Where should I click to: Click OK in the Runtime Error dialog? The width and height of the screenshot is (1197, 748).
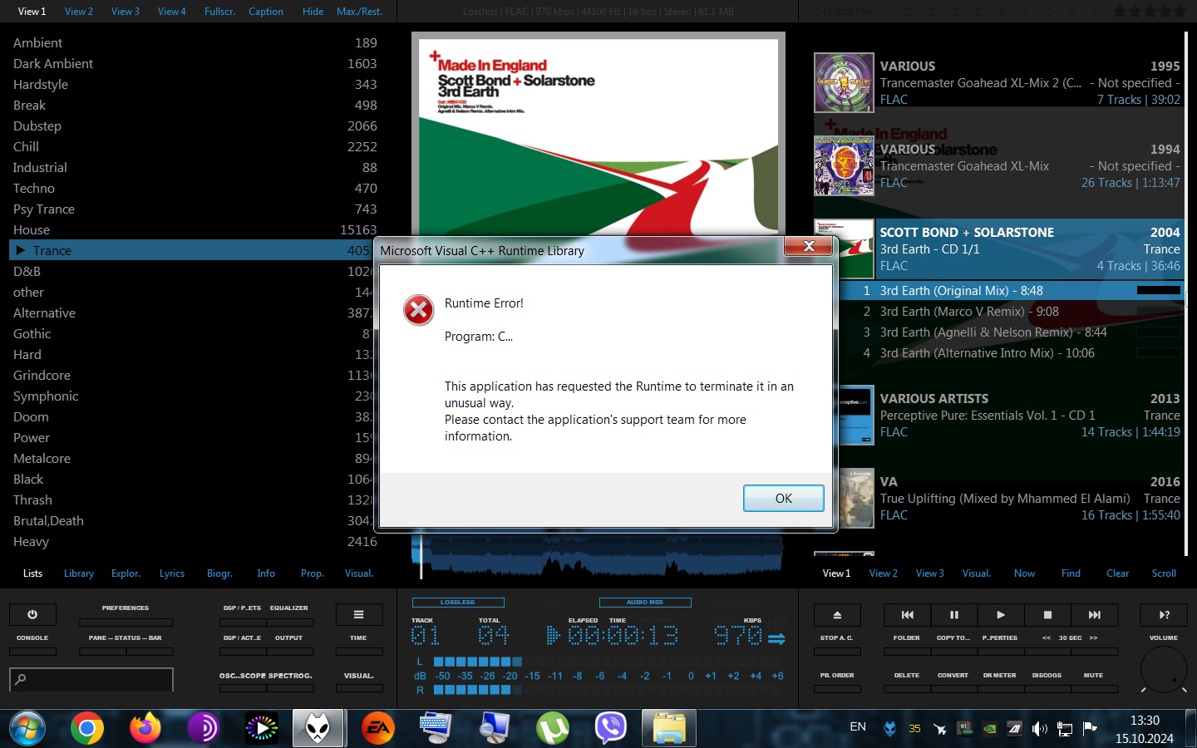coord(784,499)
